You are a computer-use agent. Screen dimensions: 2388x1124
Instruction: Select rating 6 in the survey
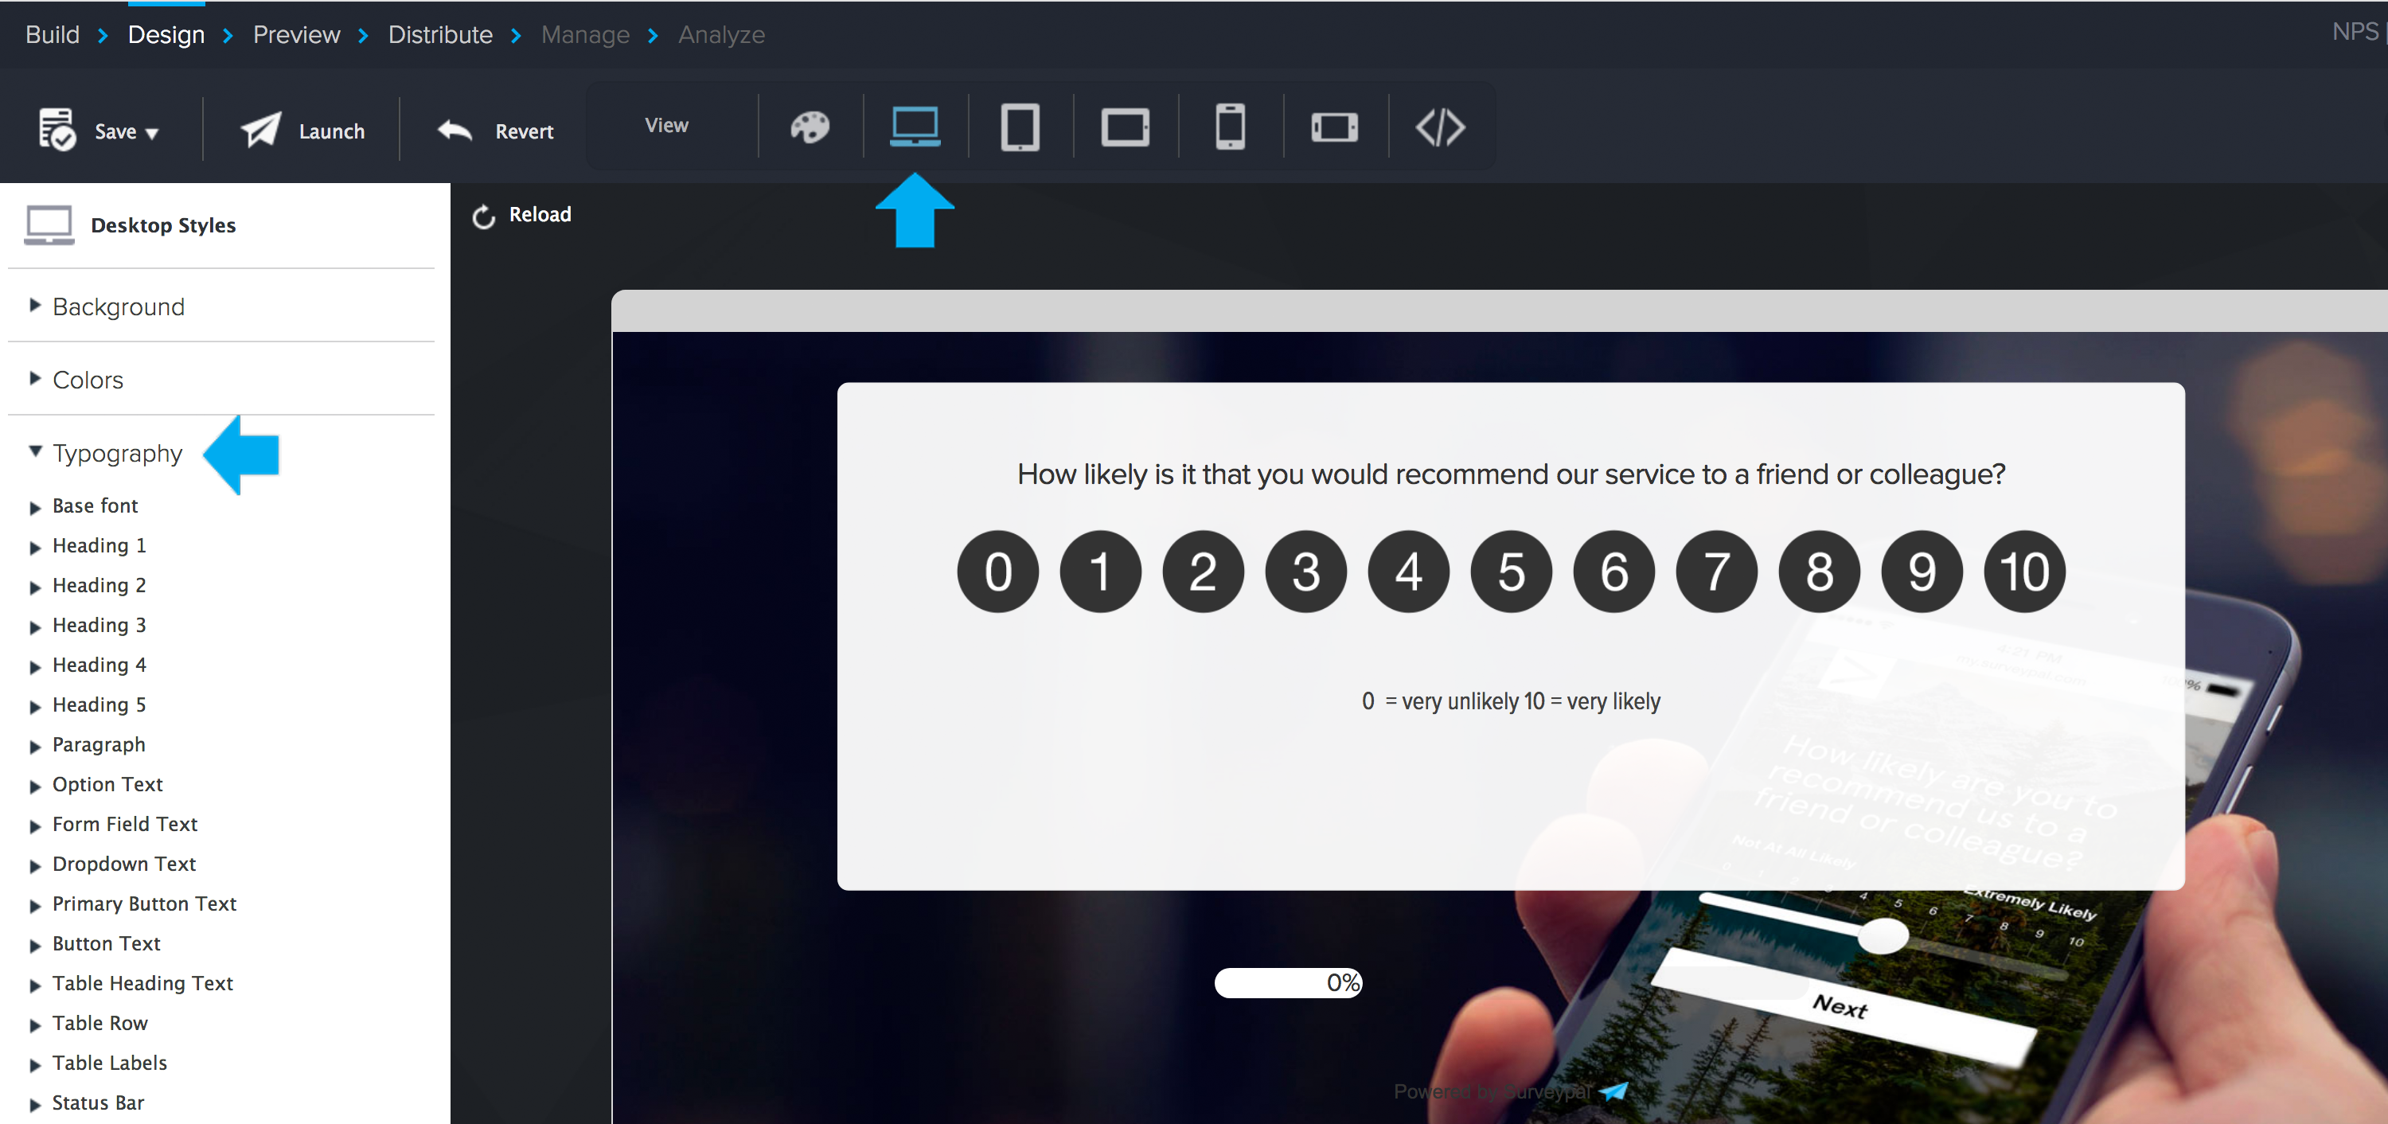click(x=1614, y=572)
